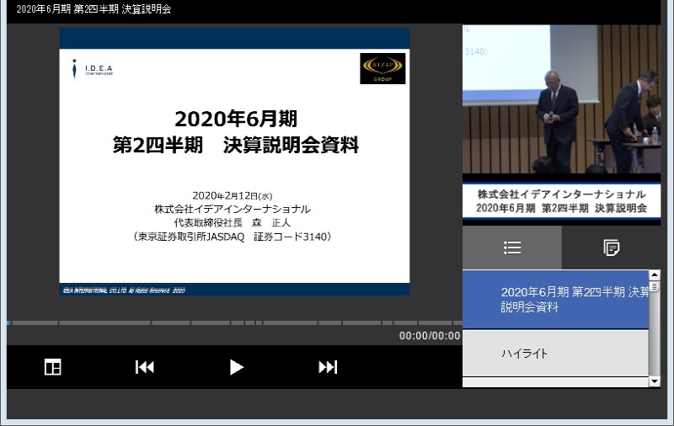Switch the player layout view
Screen dimensions: 674x426
point(53,367)
